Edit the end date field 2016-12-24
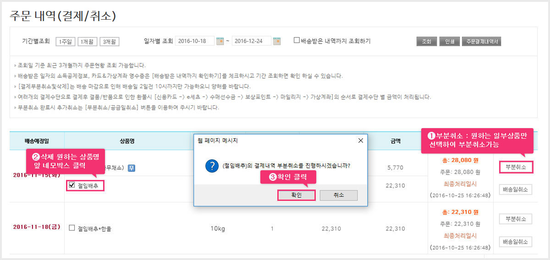Viewport: 550px width, 260px height. pyautogui.click(x=252, y=41)
